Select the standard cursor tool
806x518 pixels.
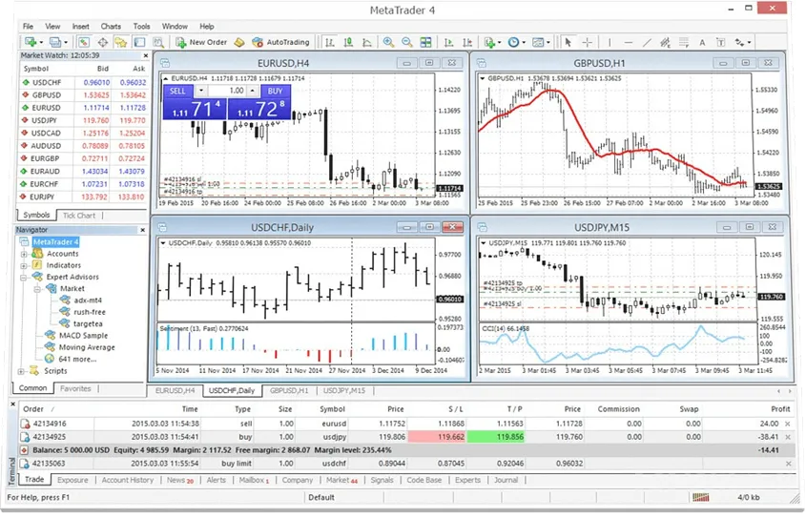pyautogui.click(x=568, y=42)
